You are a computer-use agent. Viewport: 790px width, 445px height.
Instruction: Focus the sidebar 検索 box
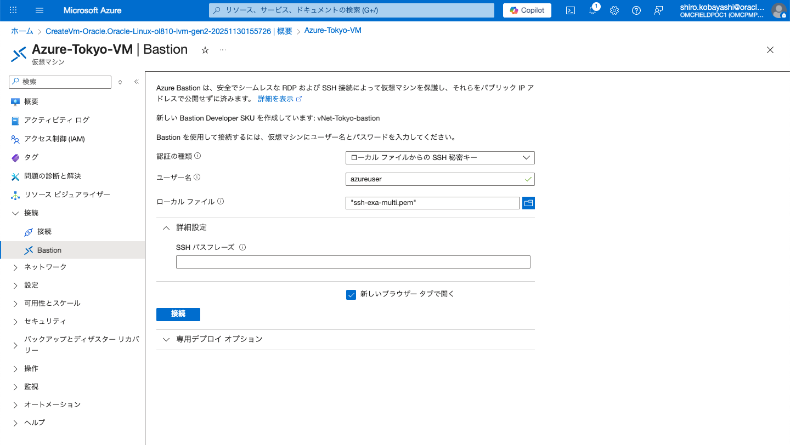click(x=60, y=82)
